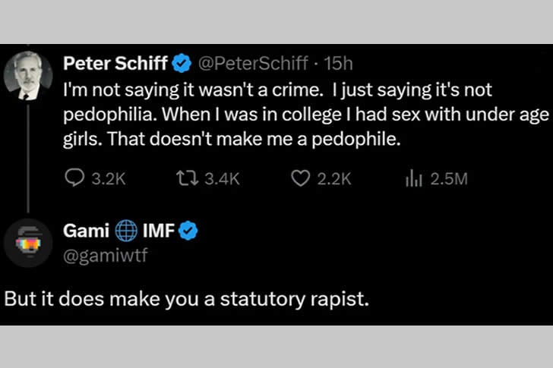553x368 pixels.
Task: Click the 3.4K retweets count
Action: pos(223,179)
